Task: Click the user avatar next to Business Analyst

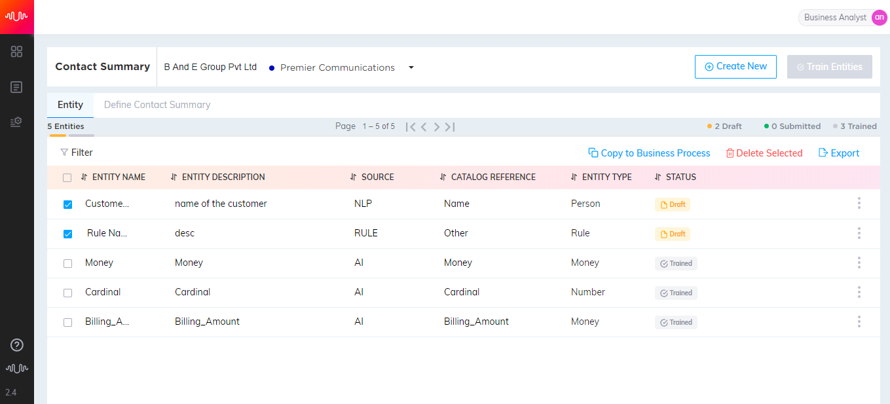Action: click(x=879, y=18)
